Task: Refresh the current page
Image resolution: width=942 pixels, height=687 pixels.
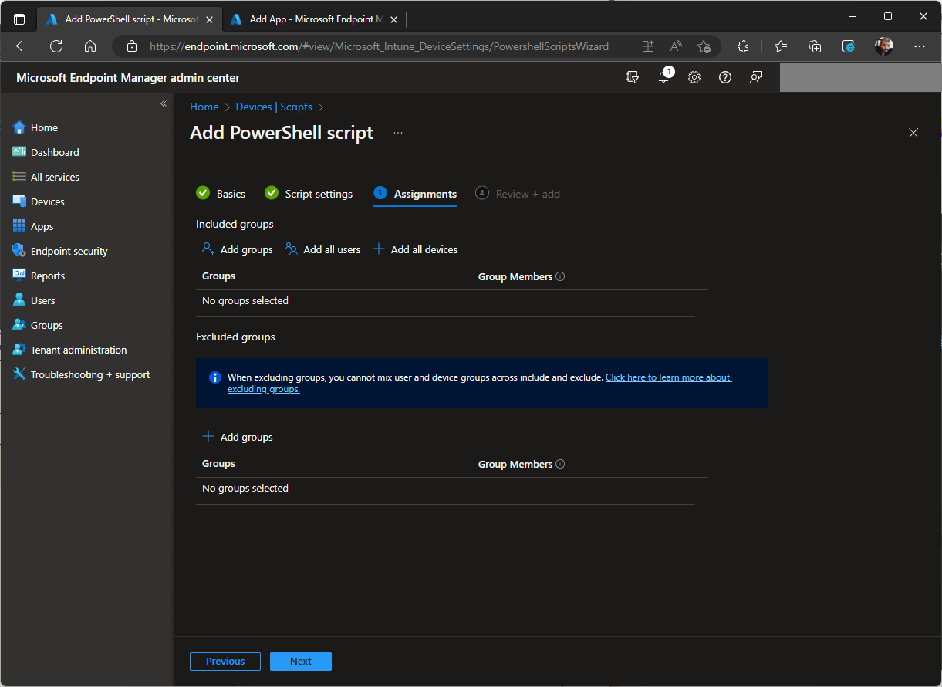Action: (56, 46)
